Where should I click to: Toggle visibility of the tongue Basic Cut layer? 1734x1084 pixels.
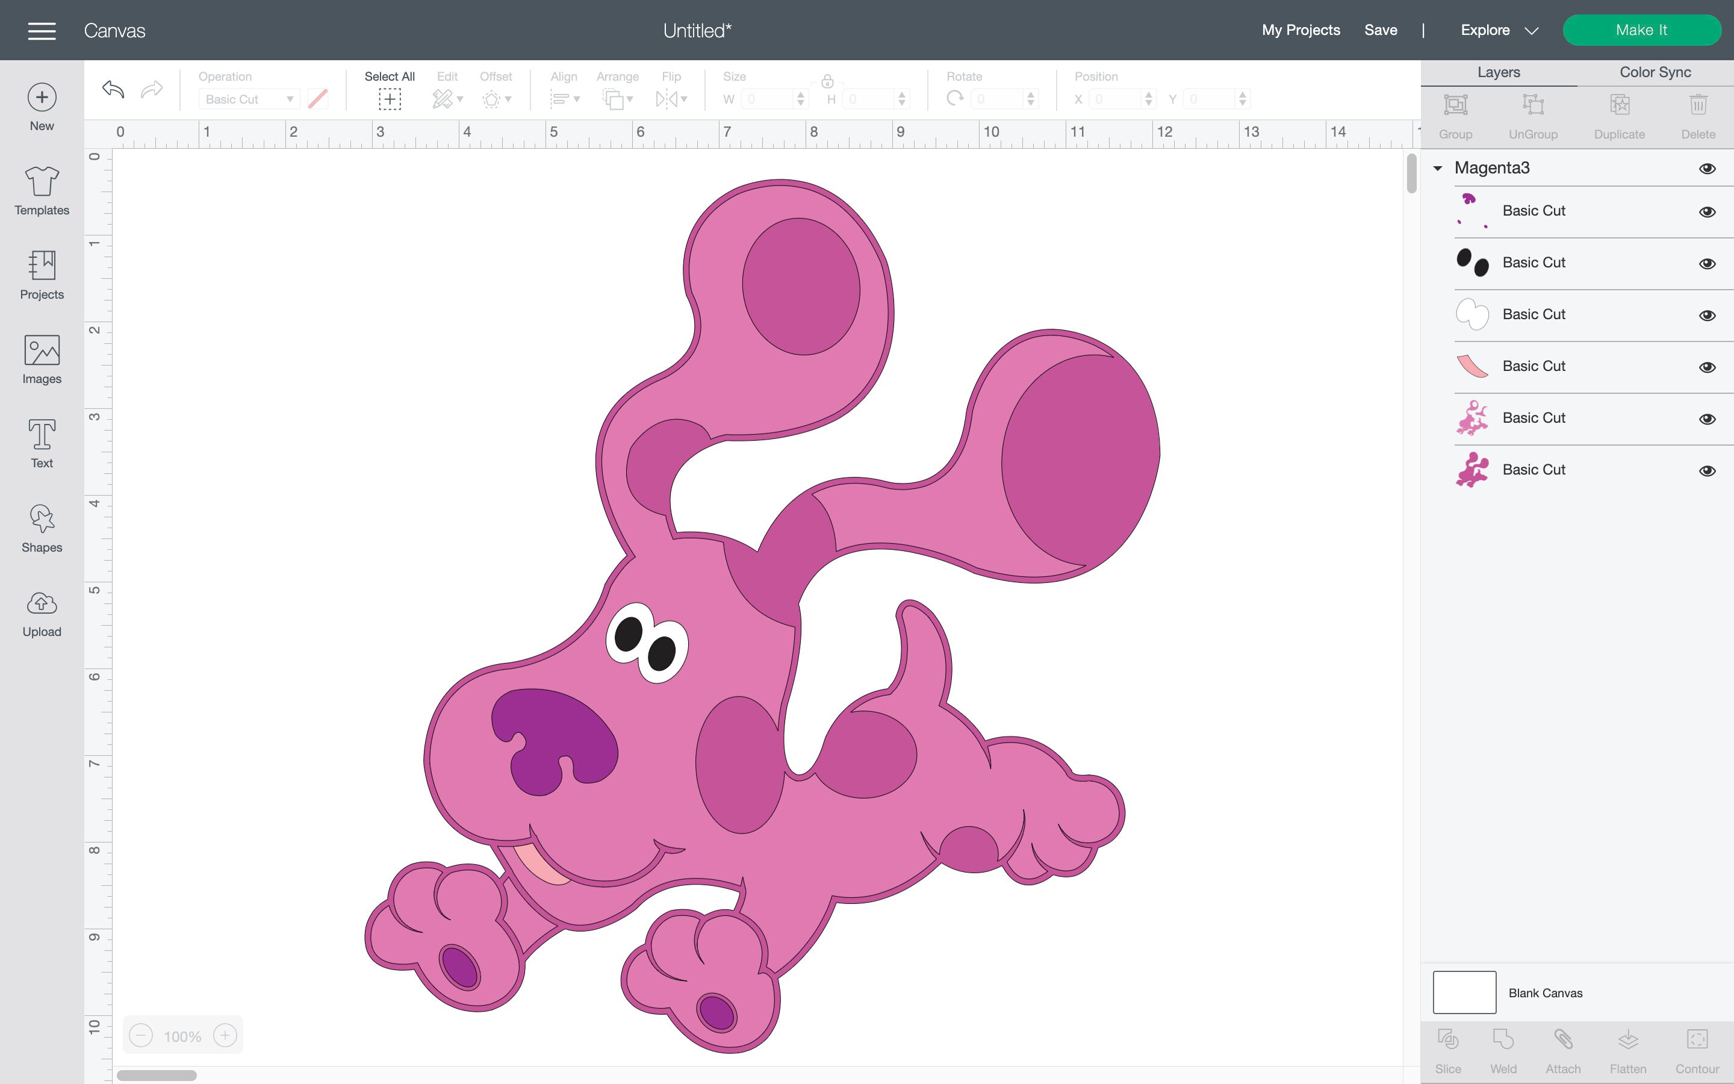tap(1708, 366)
